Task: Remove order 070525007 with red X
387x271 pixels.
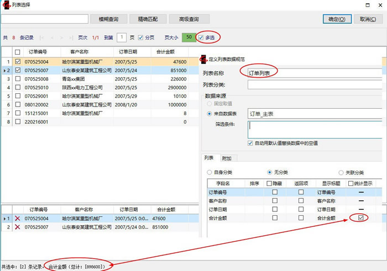Action: point(18,227)
